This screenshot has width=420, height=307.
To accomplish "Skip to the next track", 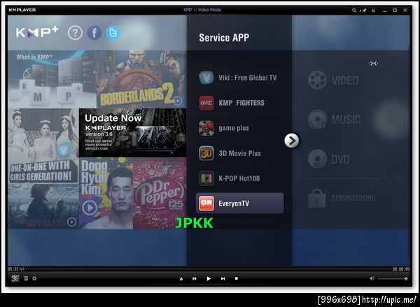I will pyautogui.click(x=223, y=278).
